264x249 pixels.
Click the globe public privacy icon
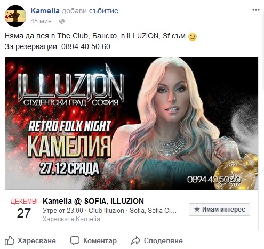click(62, 21)
